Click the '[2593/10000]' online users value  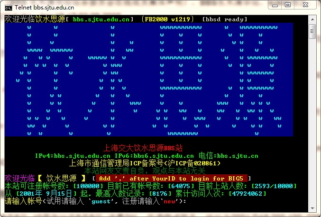click(274, 186)
